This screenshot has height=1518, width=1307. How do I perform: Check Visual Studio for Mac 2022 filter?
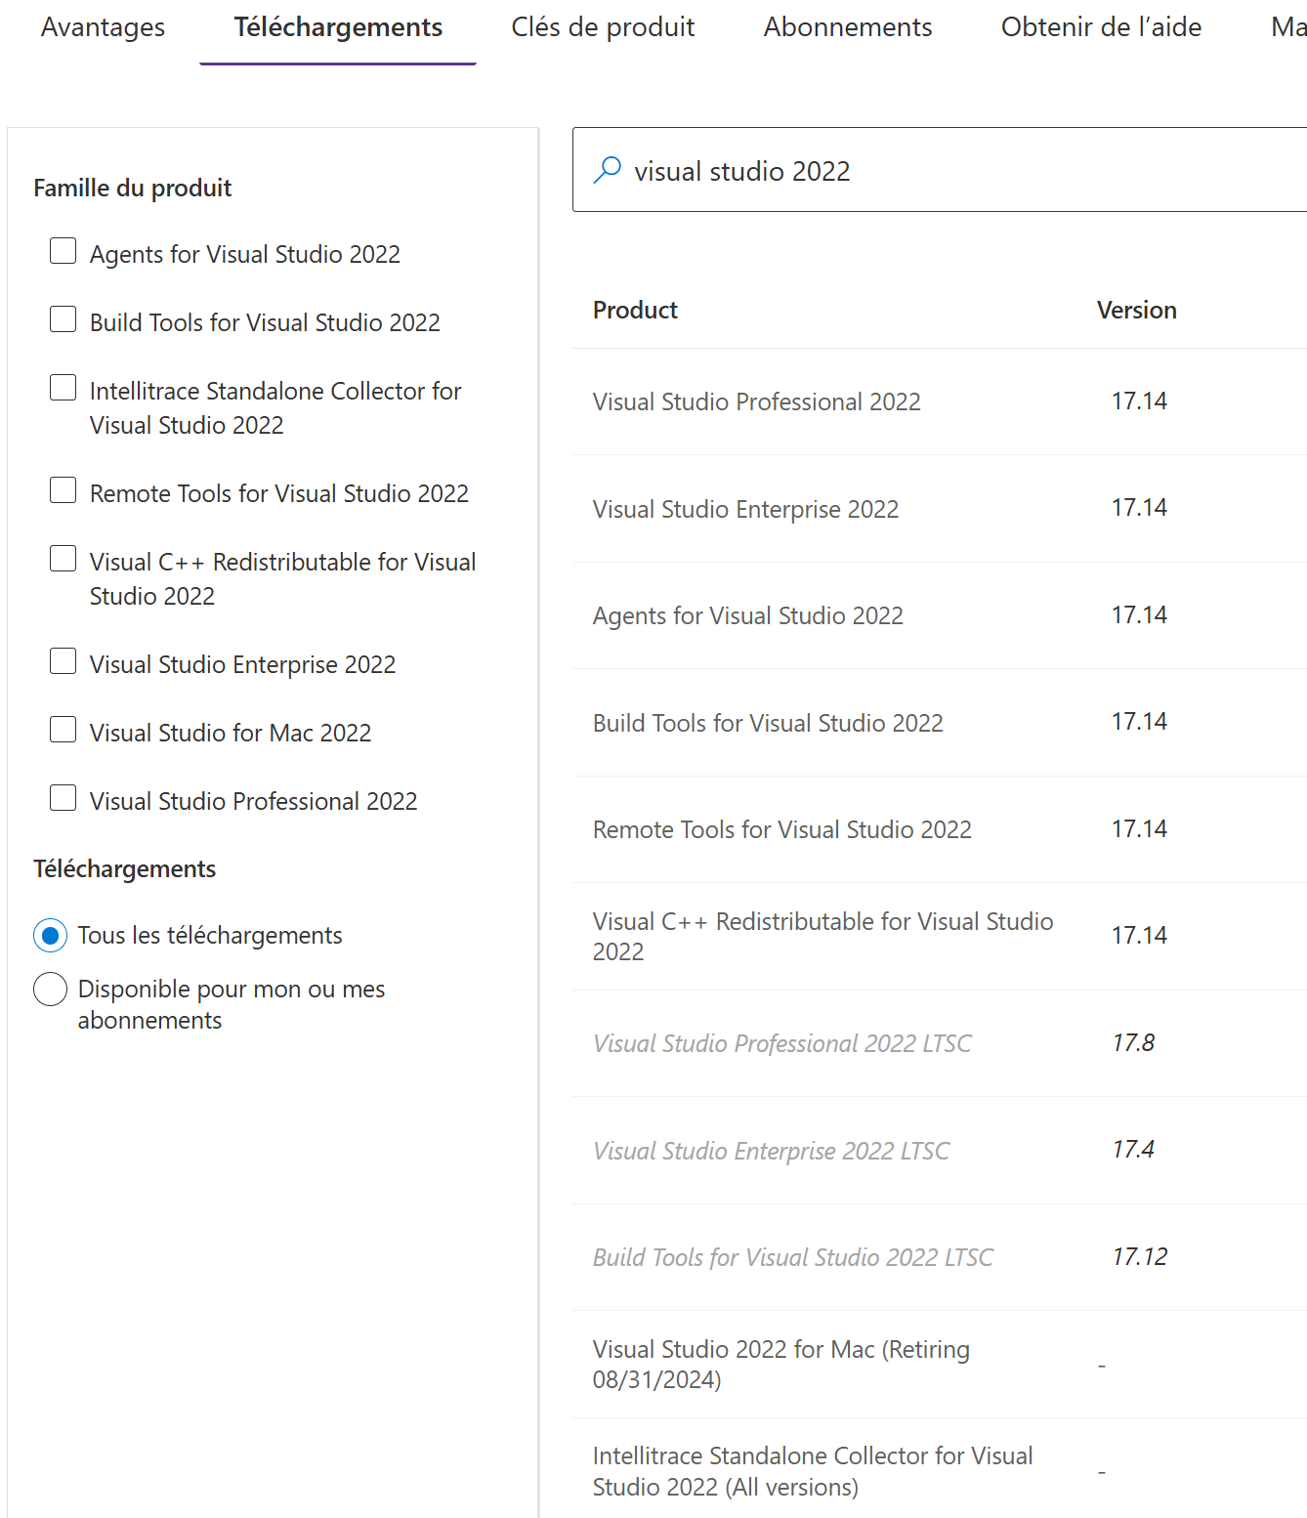click(x=63, y=730)
